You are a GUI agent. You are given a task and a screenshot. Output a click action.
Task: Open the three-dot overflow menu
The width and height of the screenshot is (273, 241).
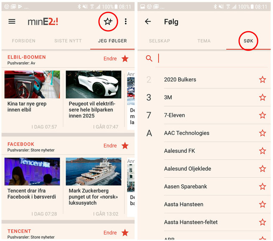(x=126, y=21)
